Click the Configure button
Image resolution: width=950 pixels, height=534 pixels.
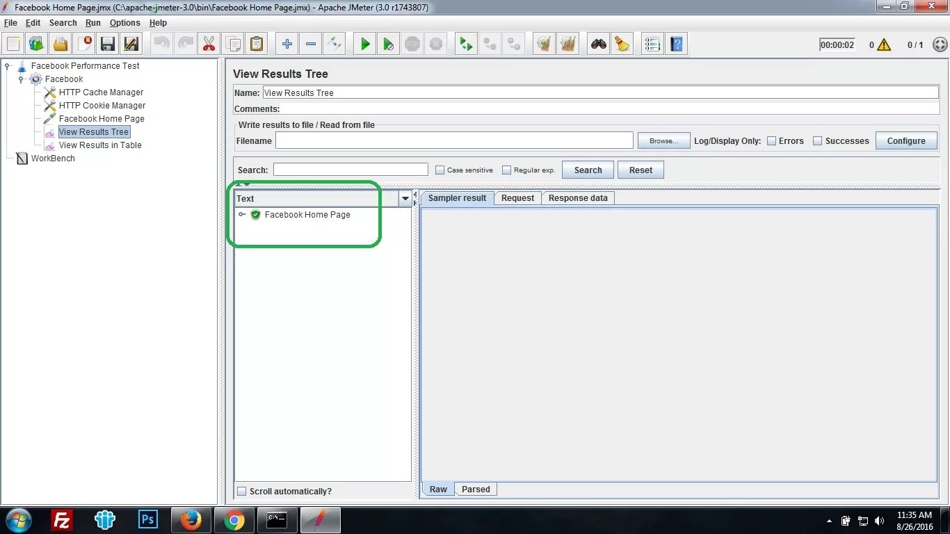(x=906, y=140)
